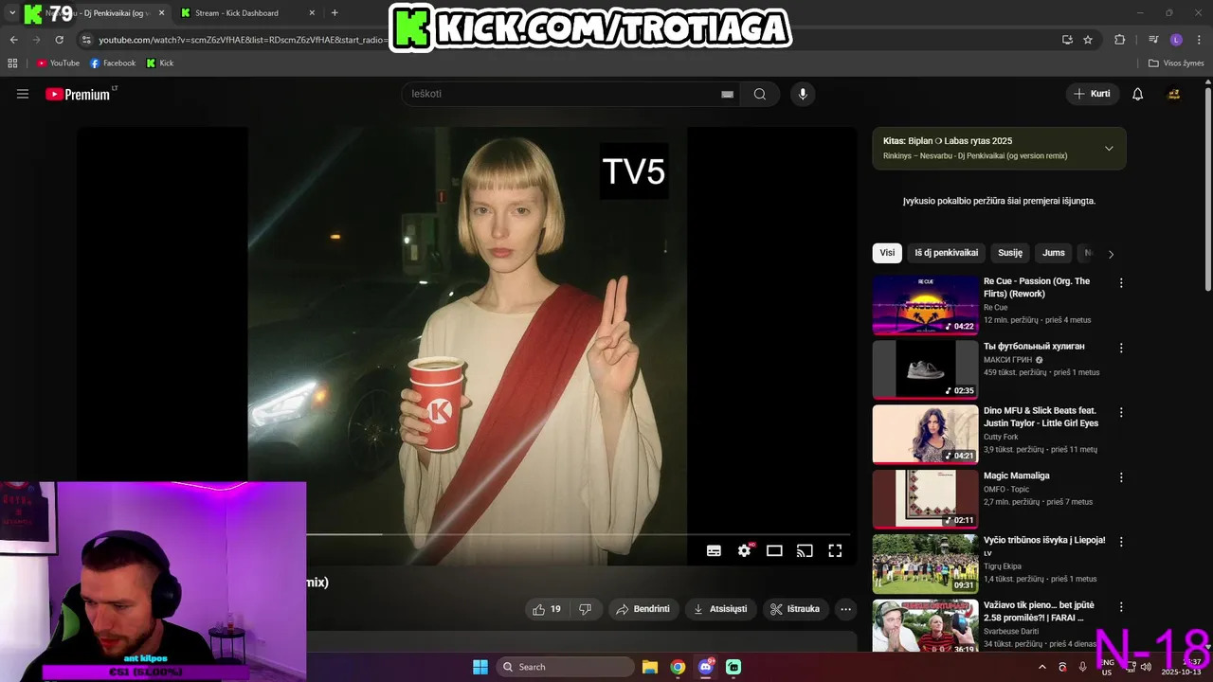Screen dimensions: 1213x682
Task: Start voice search with the microphone
Action: pyautogui.click(x=803, y=94)
